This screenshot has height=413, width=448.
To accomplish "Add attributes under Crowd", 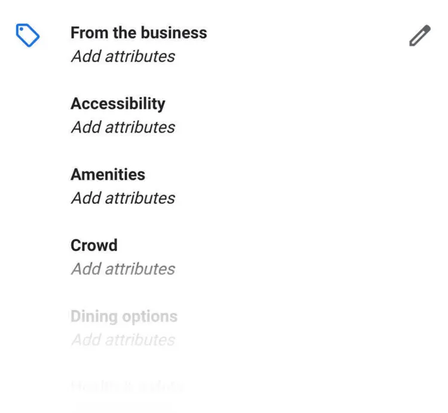I will [x=123, y=269].
